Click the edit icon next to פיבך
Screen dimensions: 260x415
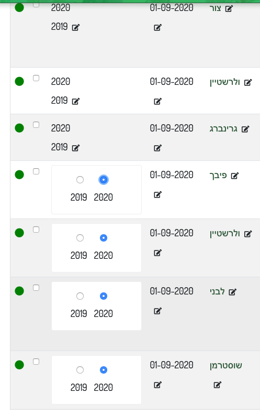click(235, 176)
